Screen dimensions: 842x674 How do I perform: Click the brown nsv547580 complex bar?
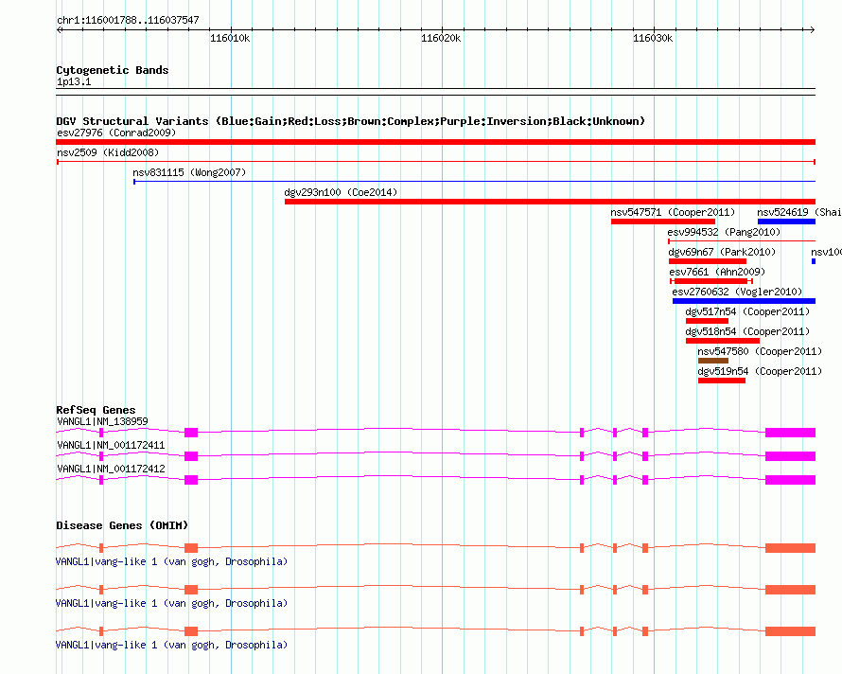[x=713, y=361]
